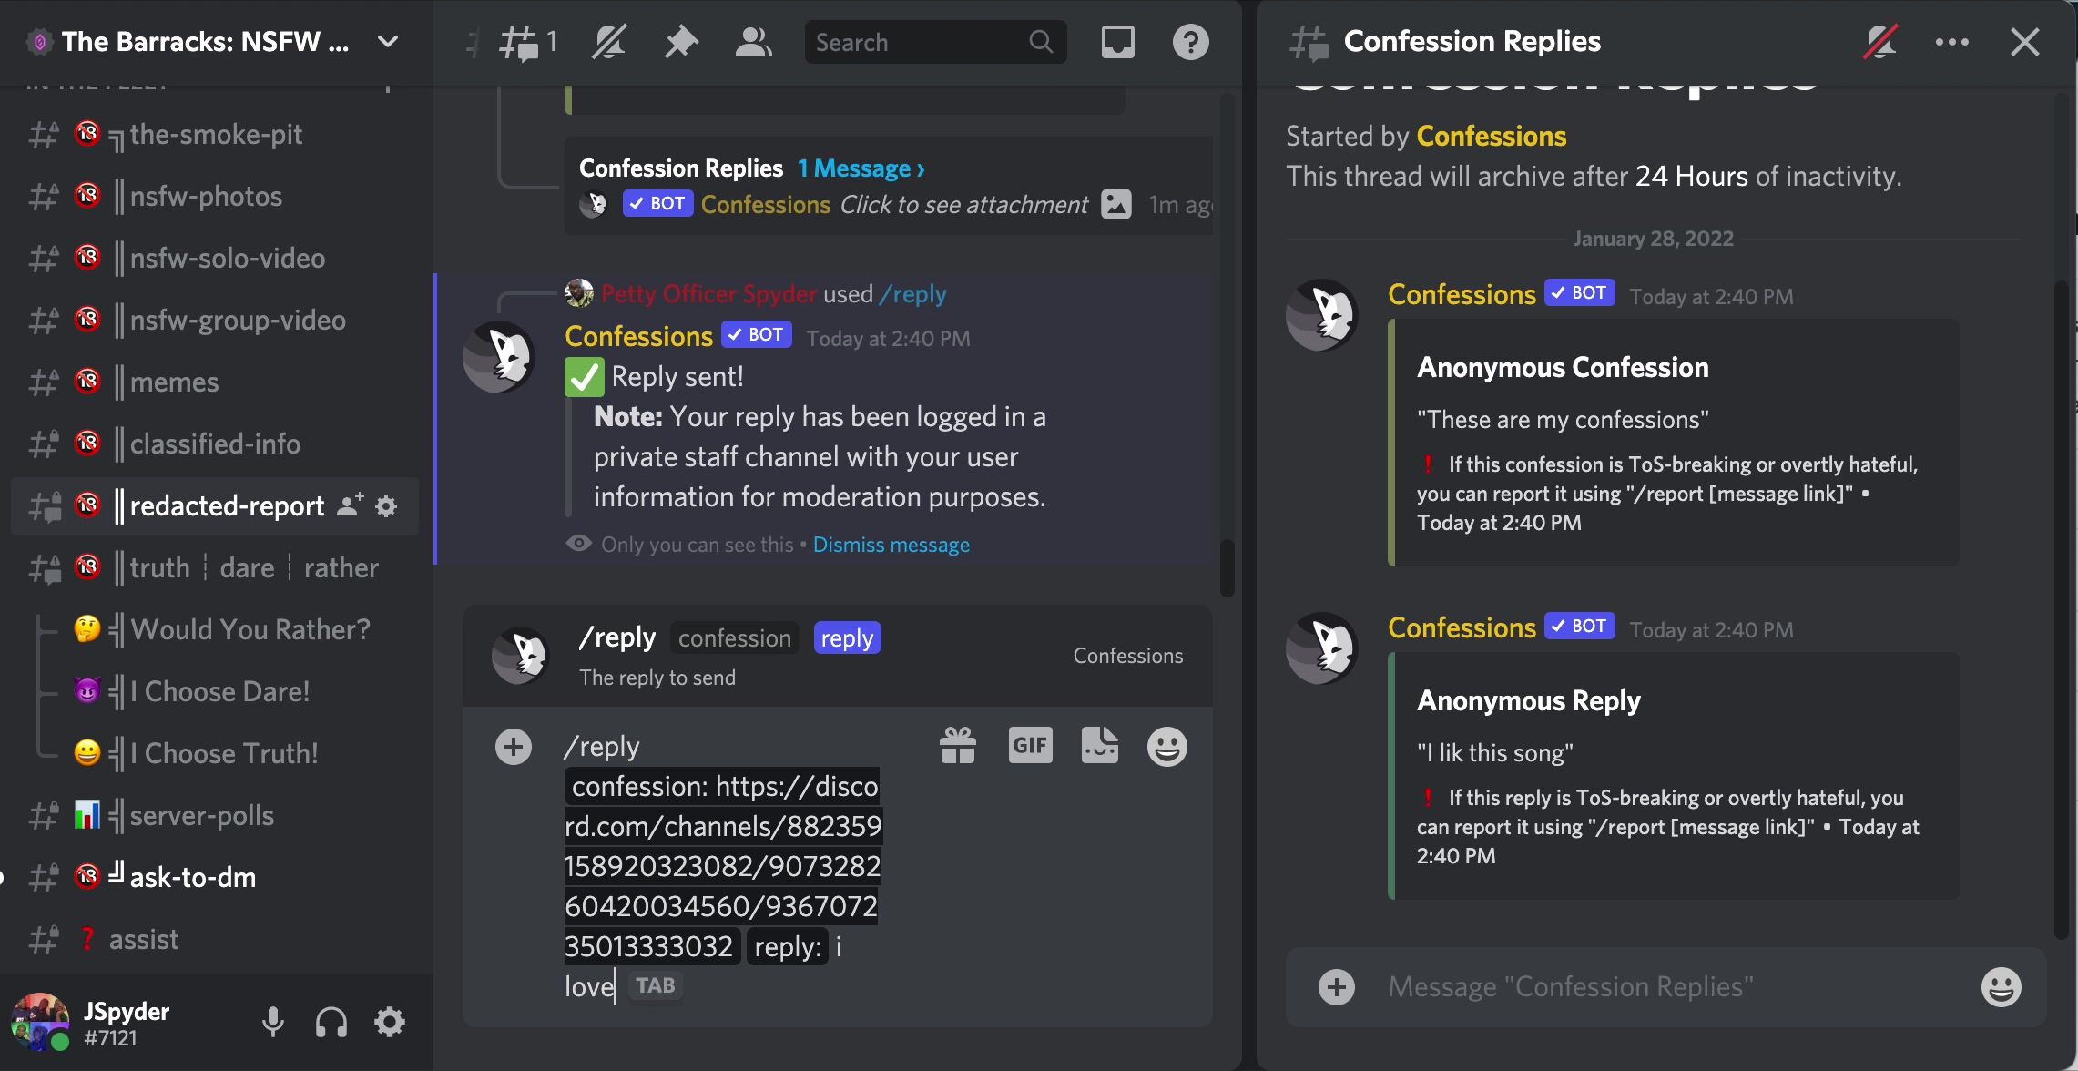This screenshot has width=2078, height=1071.
Task: Open the GIF picker
Action: pos(1030,746)
